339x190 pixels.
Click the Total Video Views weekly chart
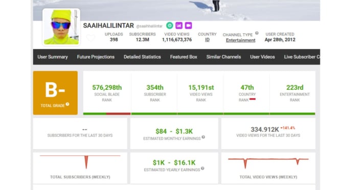pyautogui.click(x=268, y=163)
